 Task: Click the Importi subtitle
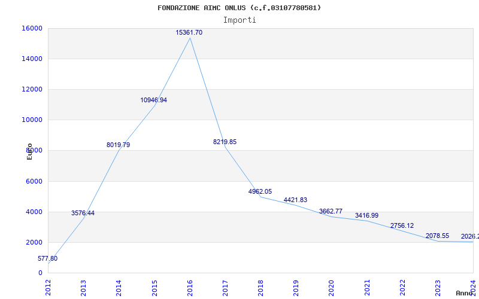coord(239,20)
